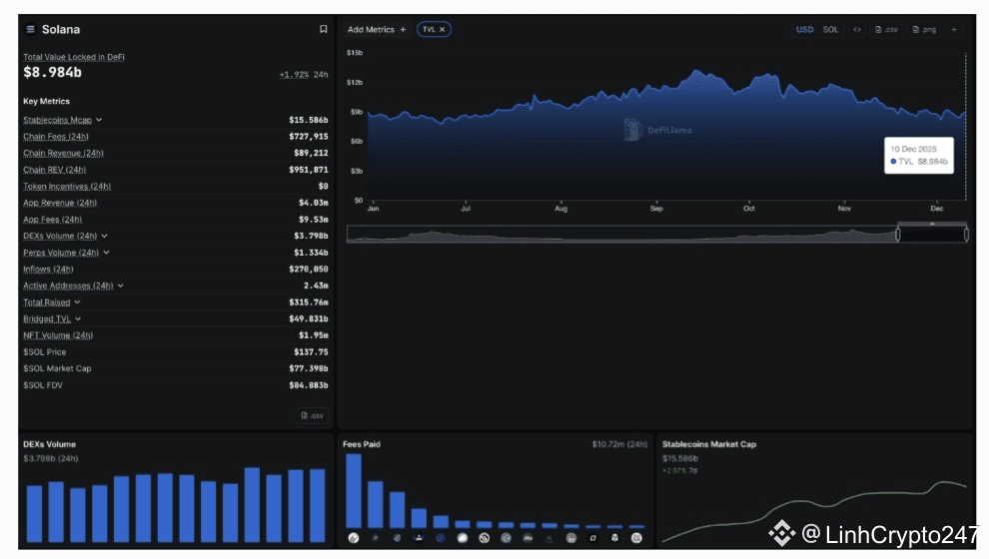This screenshot has height=559, width=989.
Task: Download key metrics .csv below SOL FDV
Action: tap(313, 415)
